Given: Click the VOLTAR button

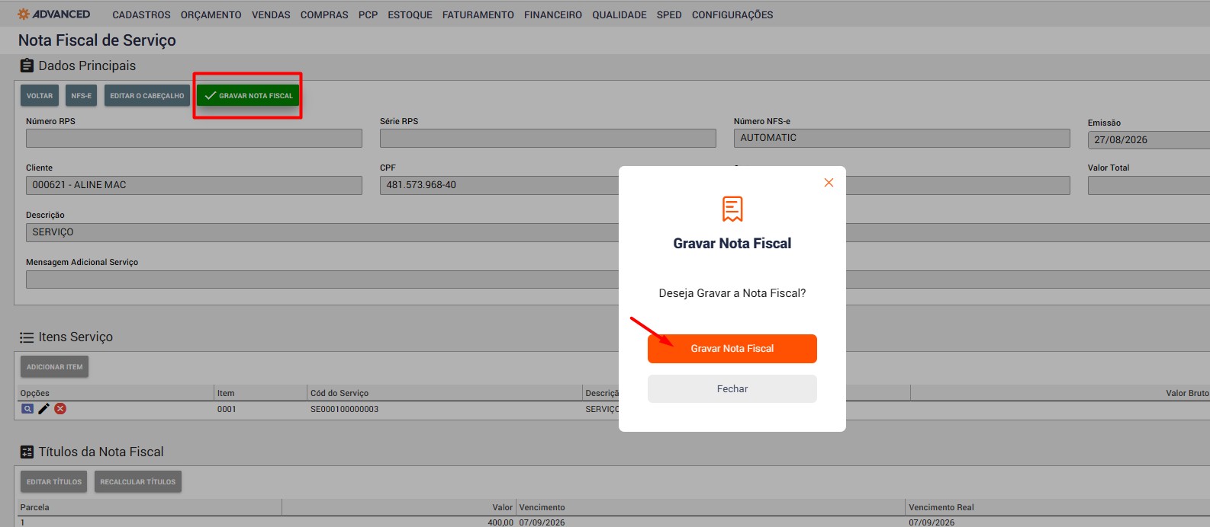Looking at the screenshot, I should (40, 95).
